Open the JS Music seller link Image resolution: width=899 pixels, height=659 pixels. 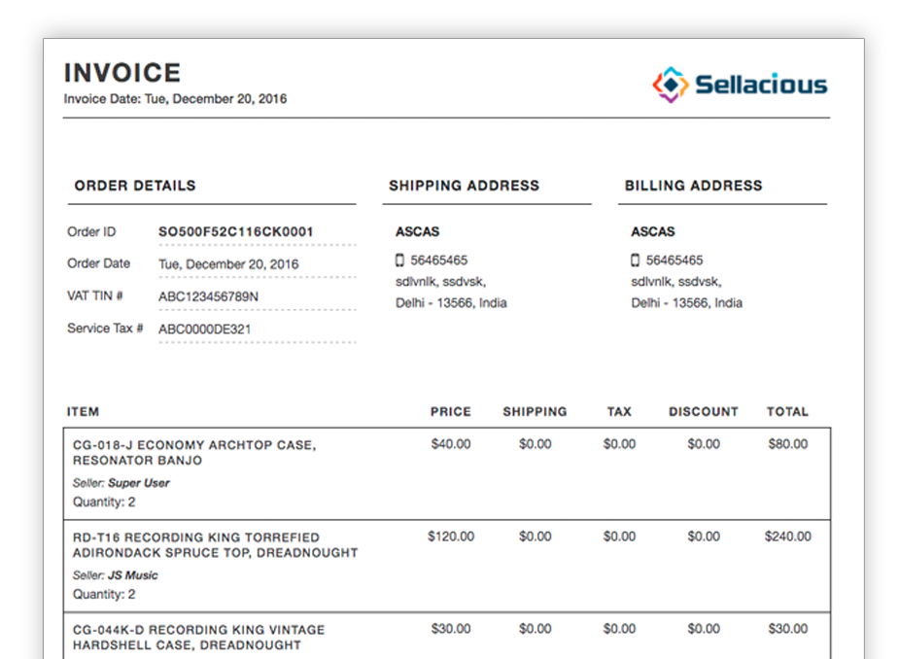tap(132, 575)
